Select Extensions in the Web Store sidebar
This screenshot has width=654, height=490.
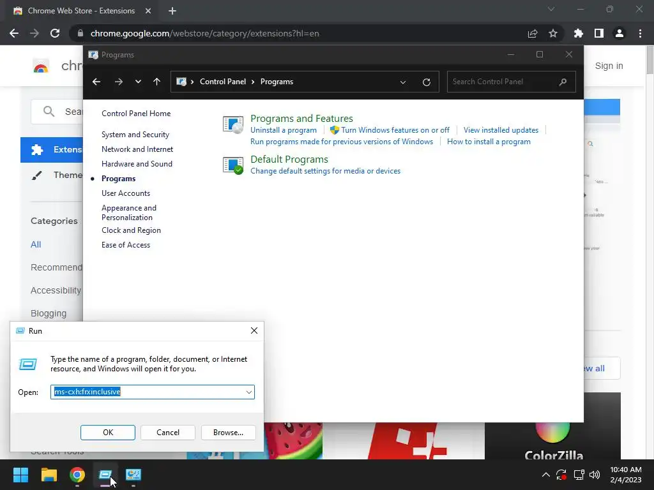pos(52,149)
